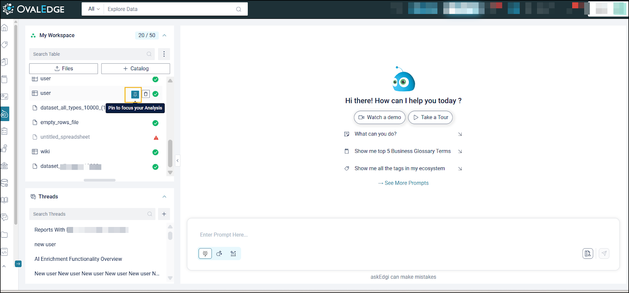Screen dimensions: 629x293
Task: Click the tags icon in left sidebar
Action: (5, 45)
